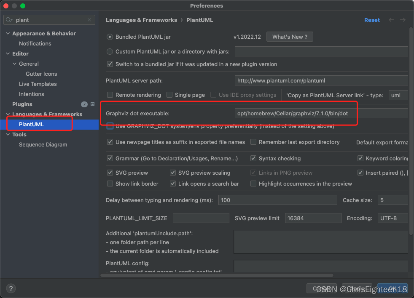
Task: Toggle Link opens a search bar
Action: [x=173, y=184]
